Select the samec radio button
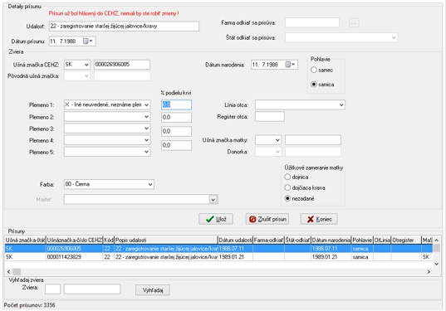The height and width of the screenshot is (311, 446). click(x=313, y=70)
